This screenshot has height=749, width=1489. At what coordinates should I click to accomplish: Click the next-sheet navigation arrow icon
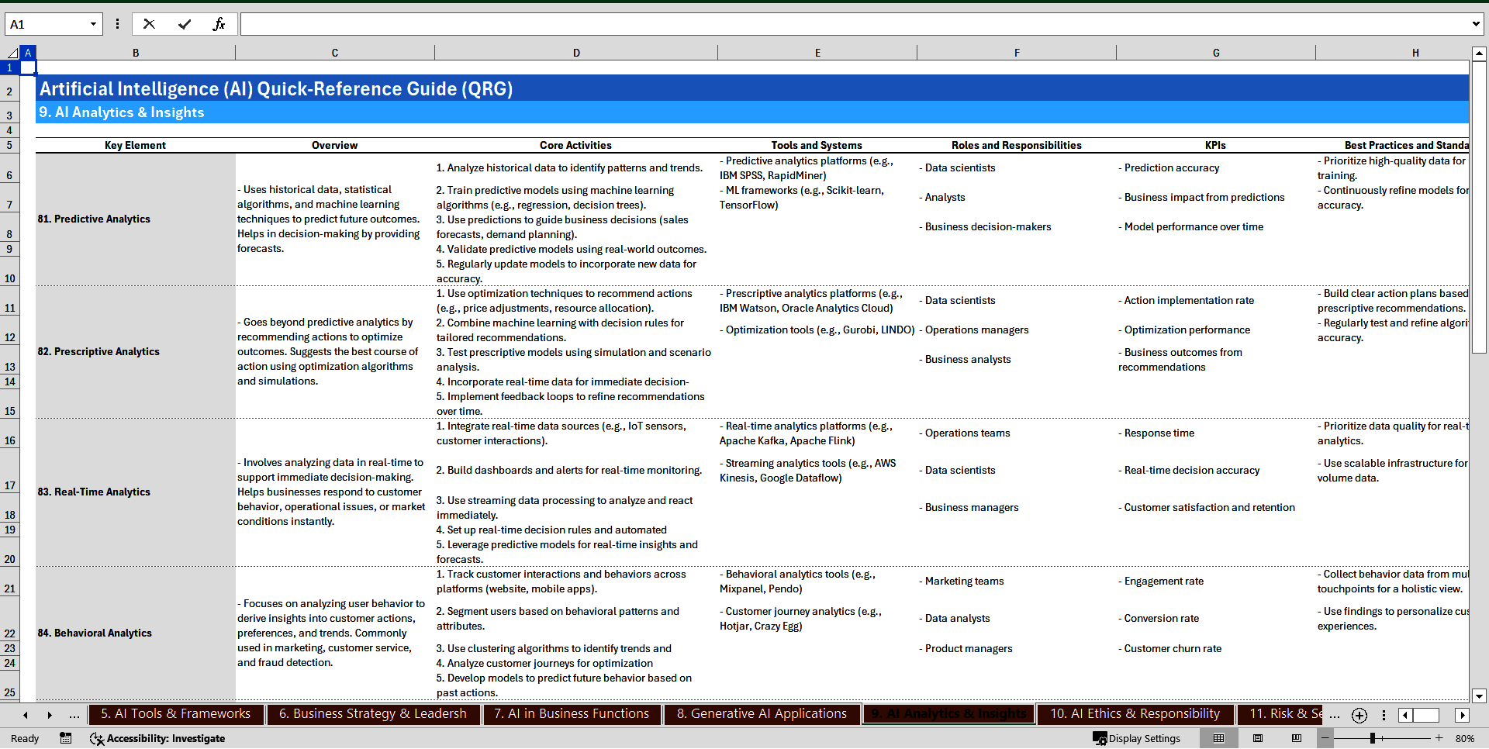(x=50, y=716)
